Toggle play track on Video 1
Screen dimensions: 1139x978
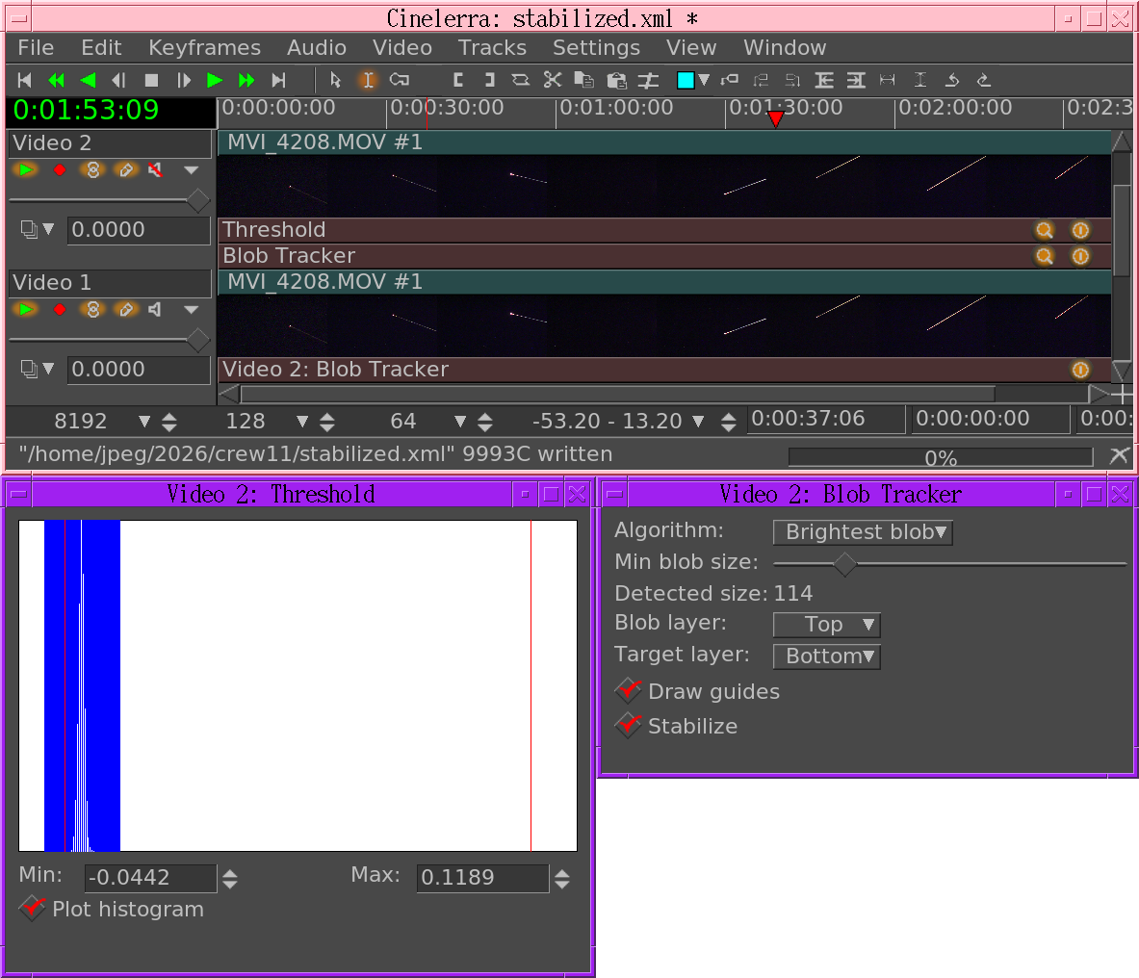(25, 310)
